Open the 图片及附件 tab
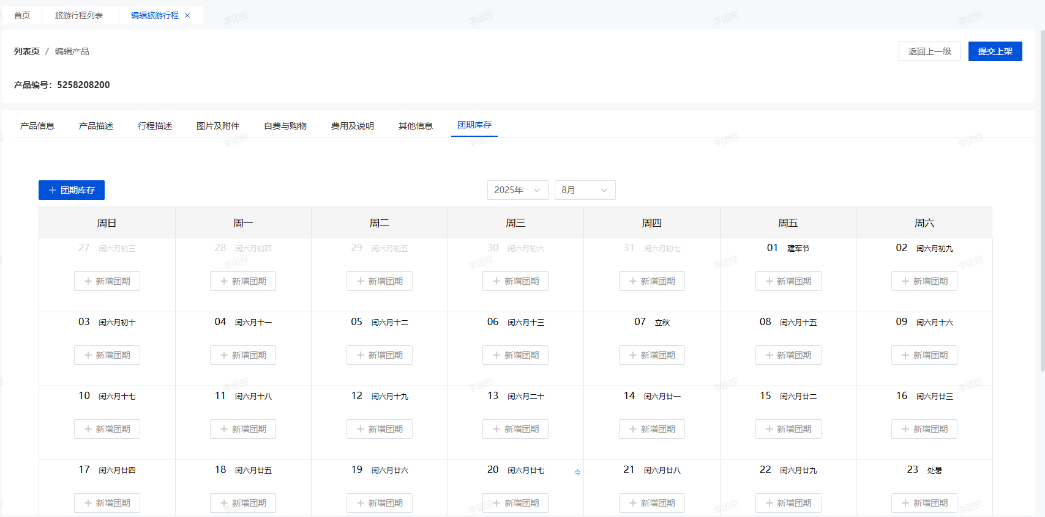This screenshot has height=517, width=1045. click(x=218, y=126)
